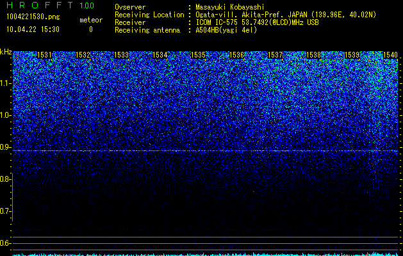Click the 1534 time marker

coord(160,55)
